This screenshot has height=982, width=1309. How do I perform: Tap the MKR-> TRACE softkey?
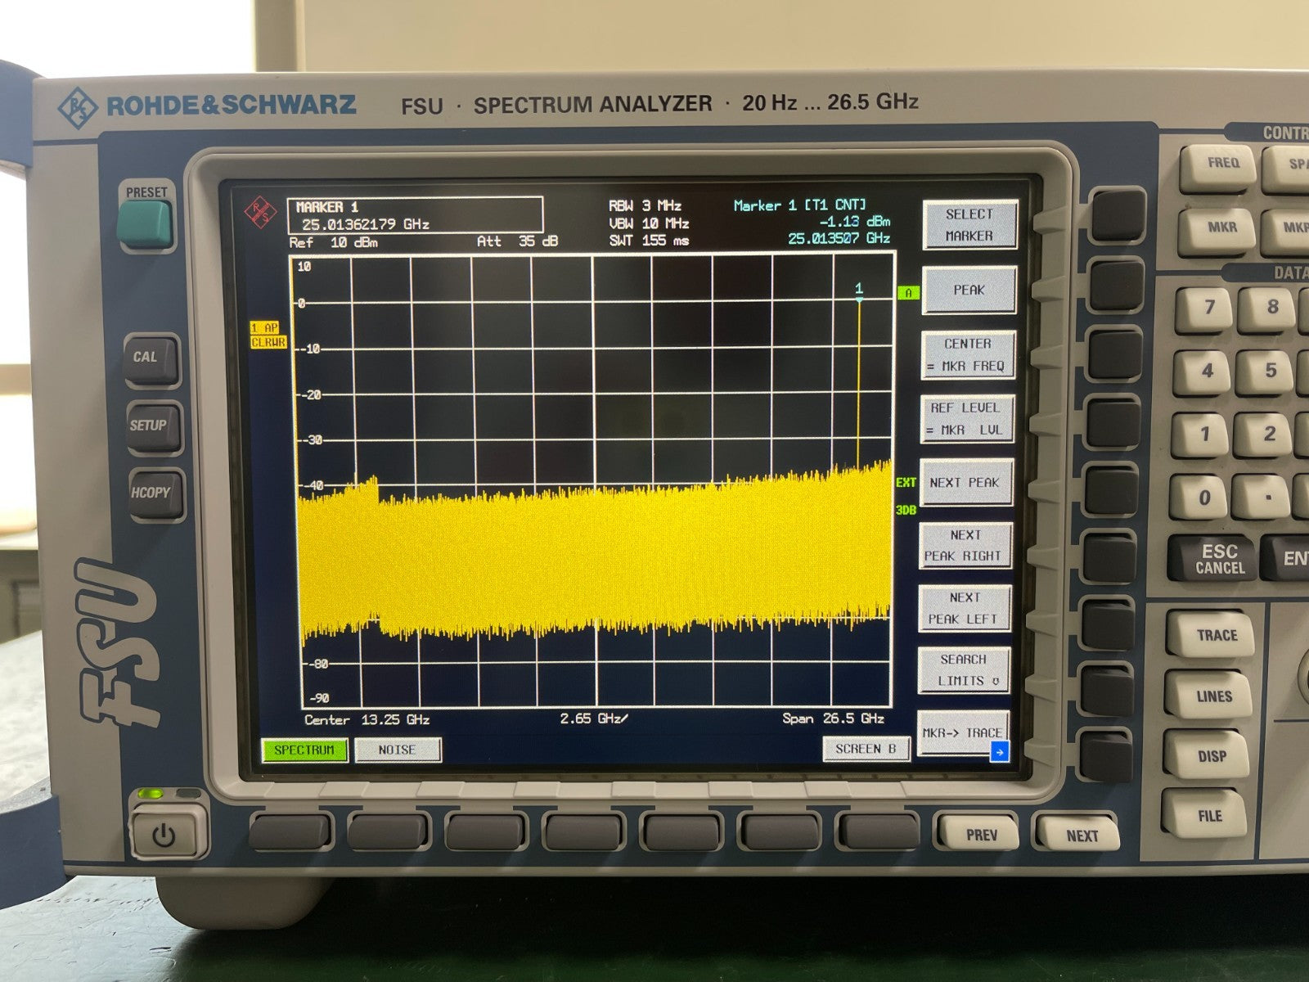pos(962,733)
